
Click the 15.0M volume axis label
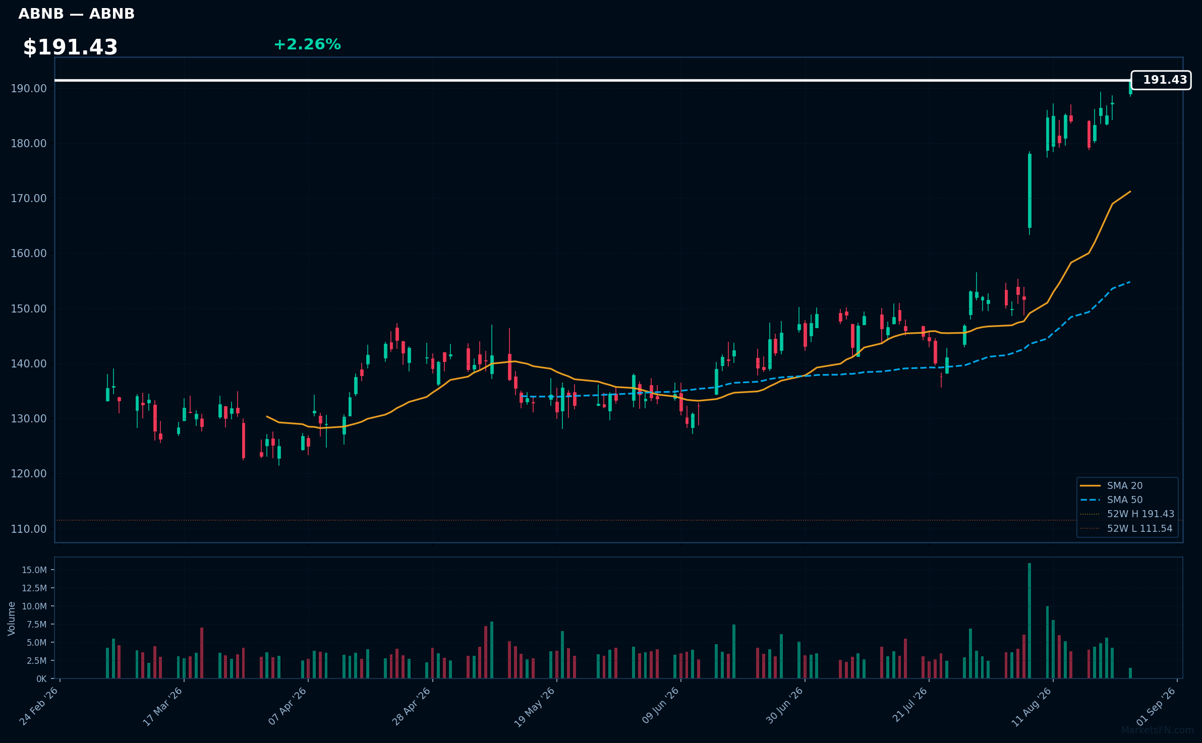[34, 570]
